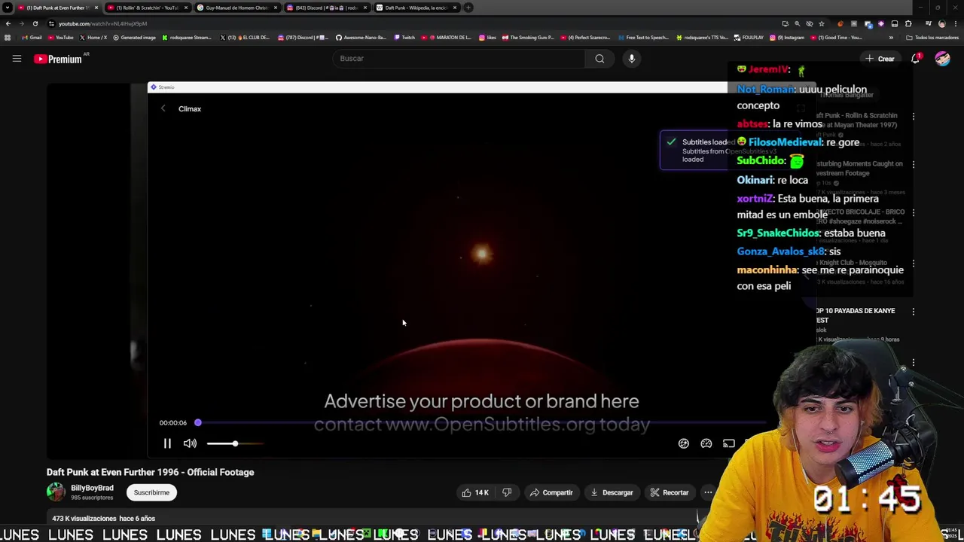Open the Home / X bookmark

[93, 38]
